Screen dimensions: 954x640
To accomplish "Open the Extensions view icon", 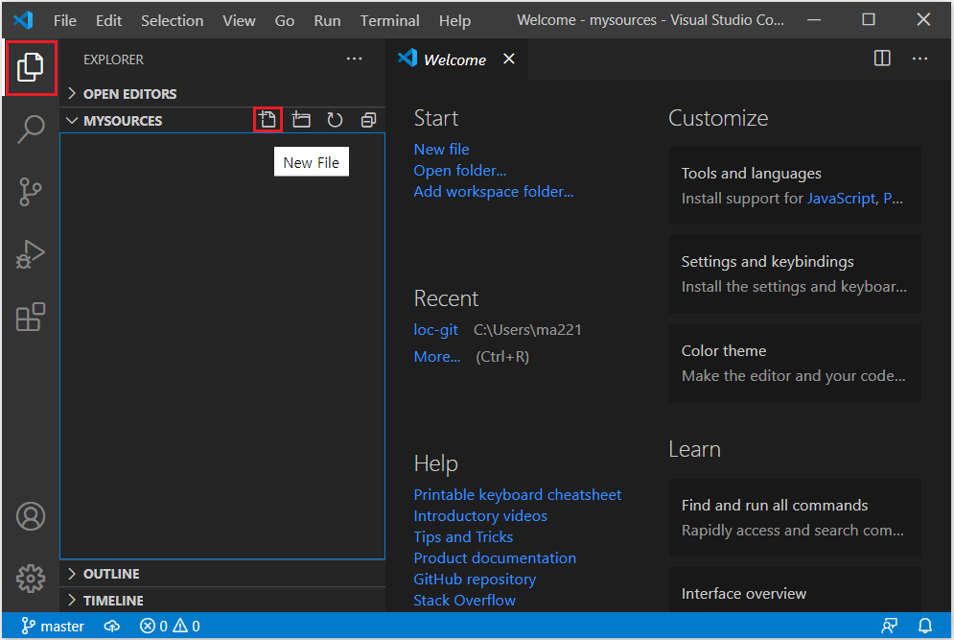I will pos(31,318).
